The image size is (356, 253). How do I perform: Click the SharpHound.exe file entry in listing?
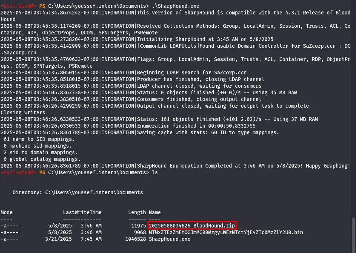point(170,239)
